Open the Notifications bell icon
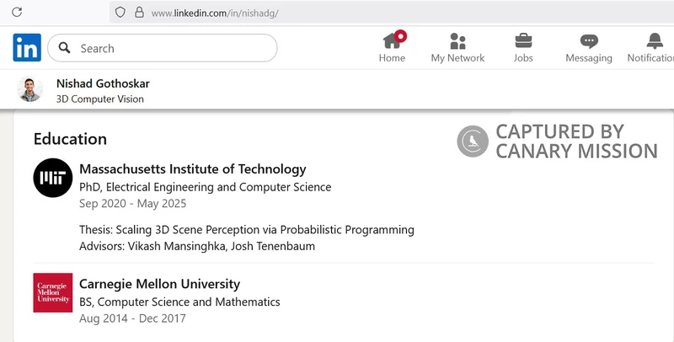 (655, 40)
